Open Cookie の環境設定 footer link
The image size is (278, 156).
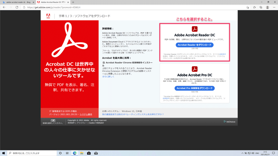[x=96, y=123]
